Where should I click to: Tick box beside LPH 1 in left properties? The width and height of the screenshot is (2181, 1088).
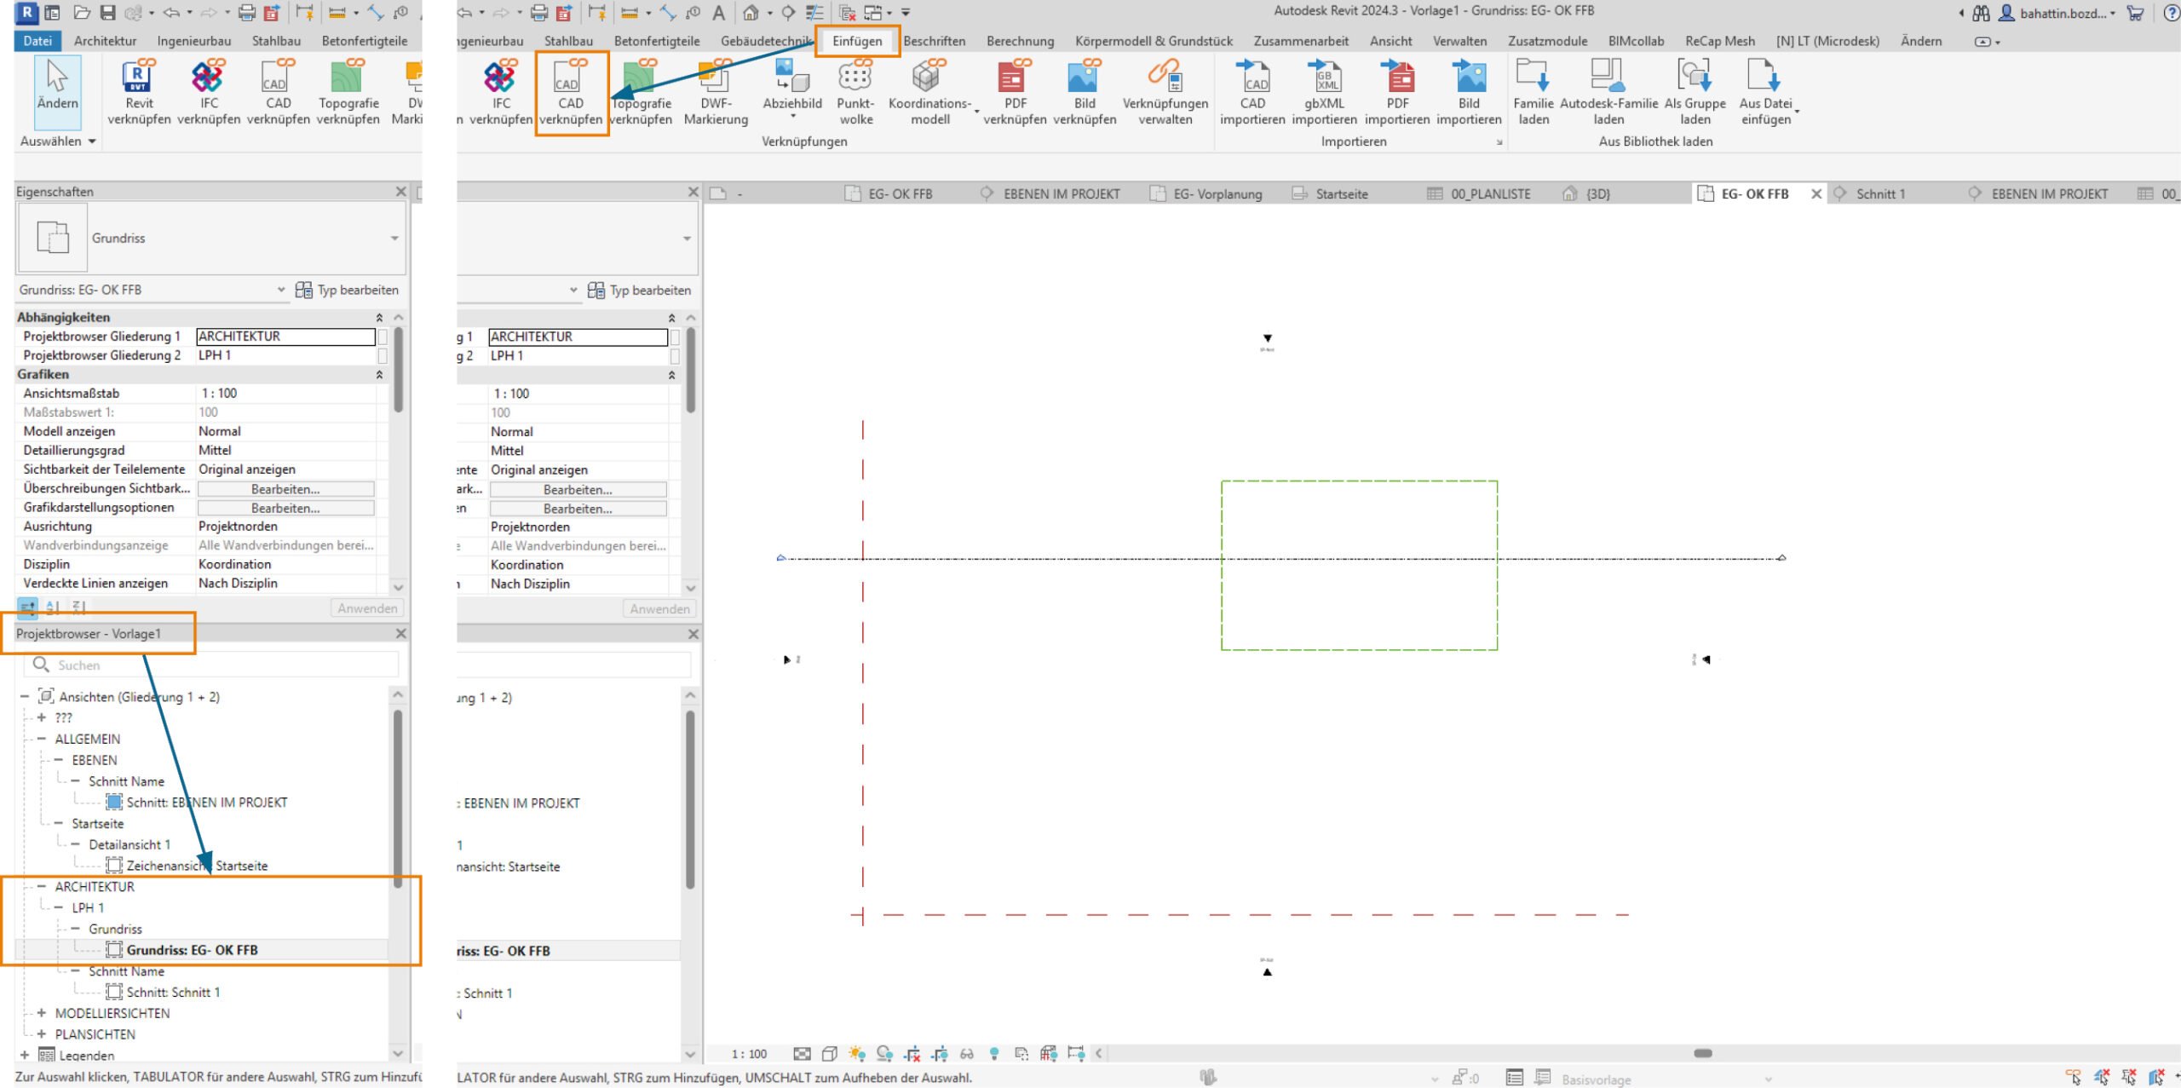(383, 355)
